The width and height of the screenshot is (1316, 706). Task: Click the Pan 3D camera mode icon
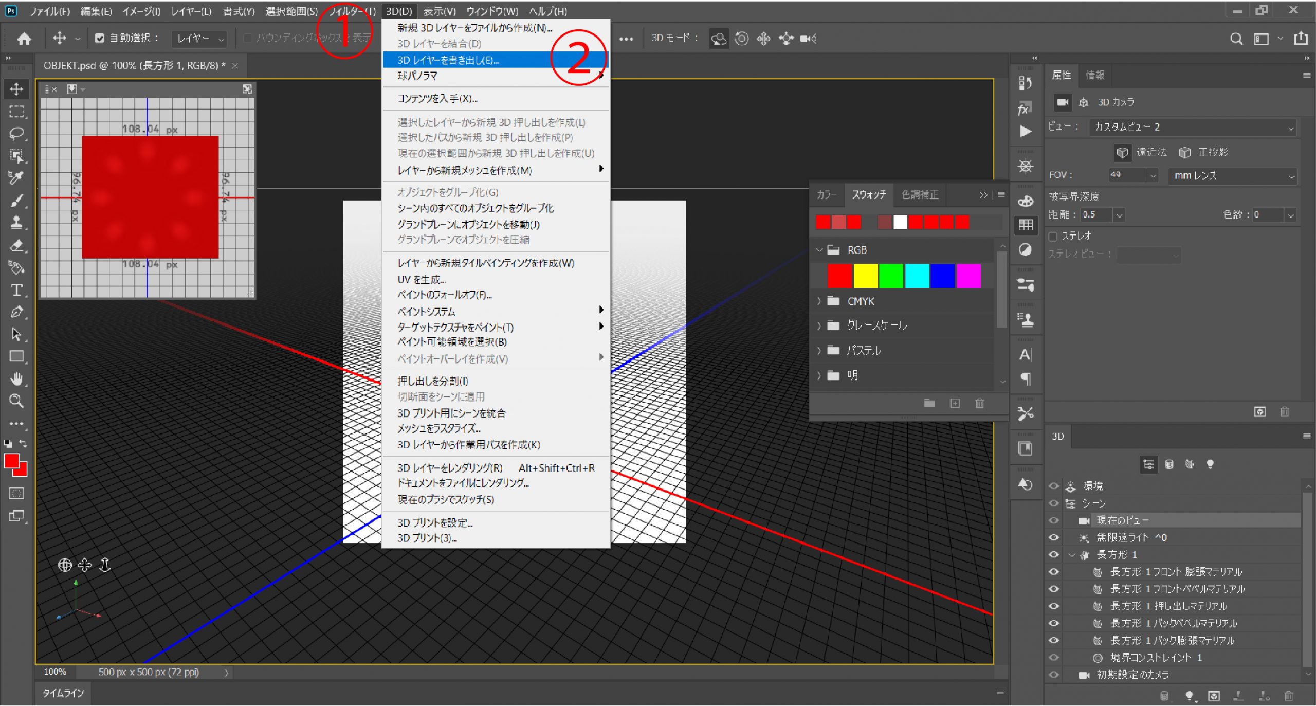point(764,39)
